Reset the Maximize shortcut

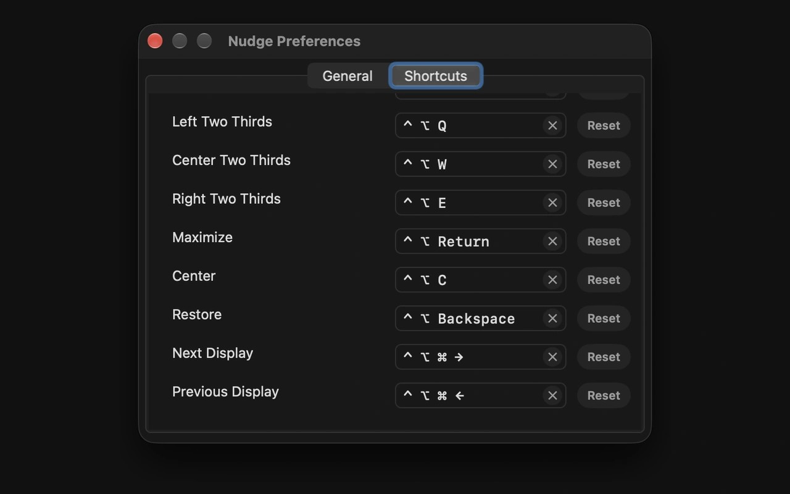click(x=604, y=241)
